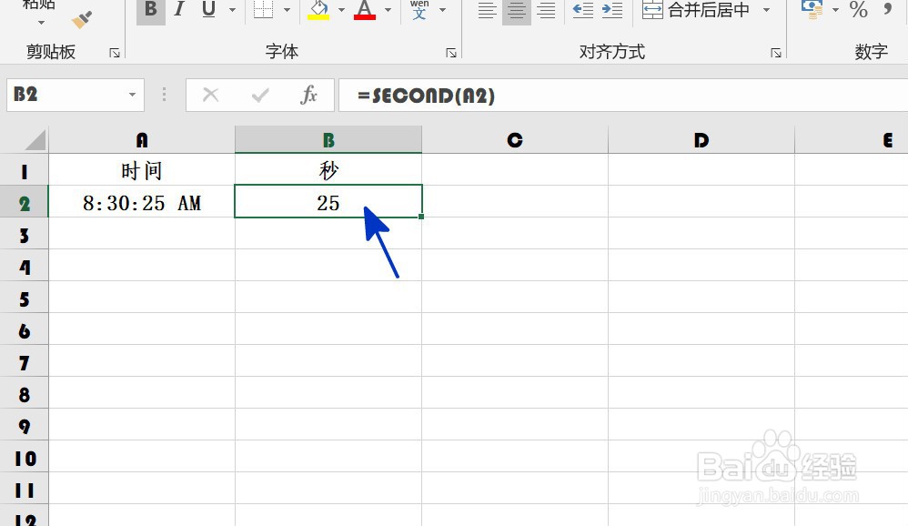Open phonetic guide dropdown arrow
The image size is (908, 526).
[x=442, y=10]
